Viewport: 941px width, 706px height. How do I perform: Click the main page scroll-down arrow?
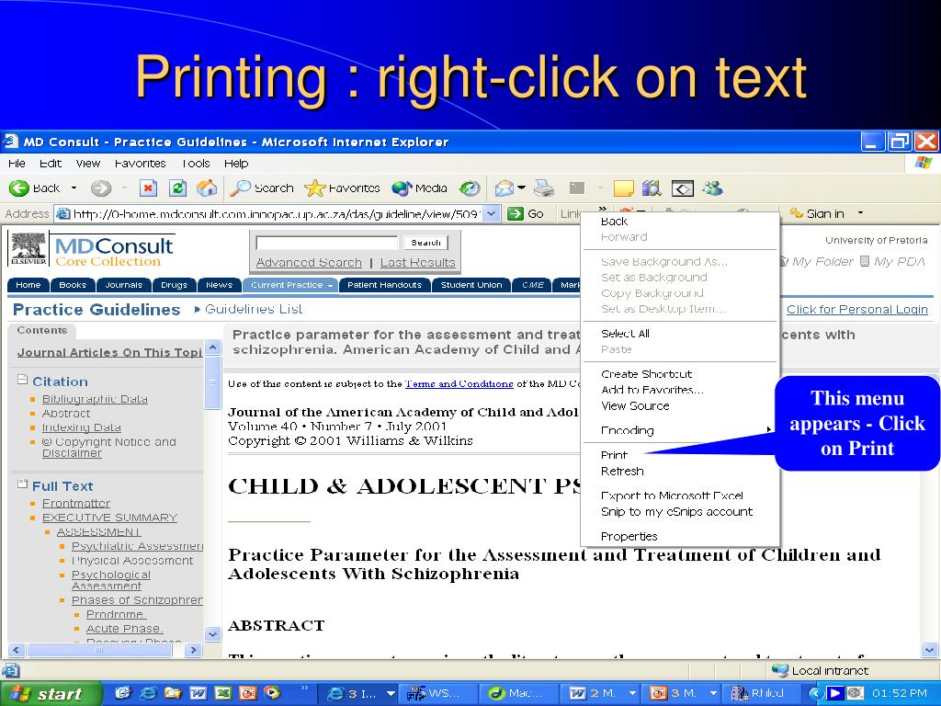(929, 650)
